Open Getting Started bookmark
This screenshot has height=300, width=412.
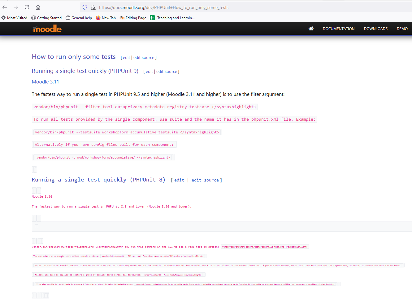(46, 18)
